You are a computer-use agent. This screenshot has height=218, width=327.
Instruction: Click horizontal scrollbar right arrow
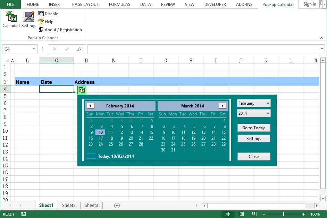[x=317, y=206]
